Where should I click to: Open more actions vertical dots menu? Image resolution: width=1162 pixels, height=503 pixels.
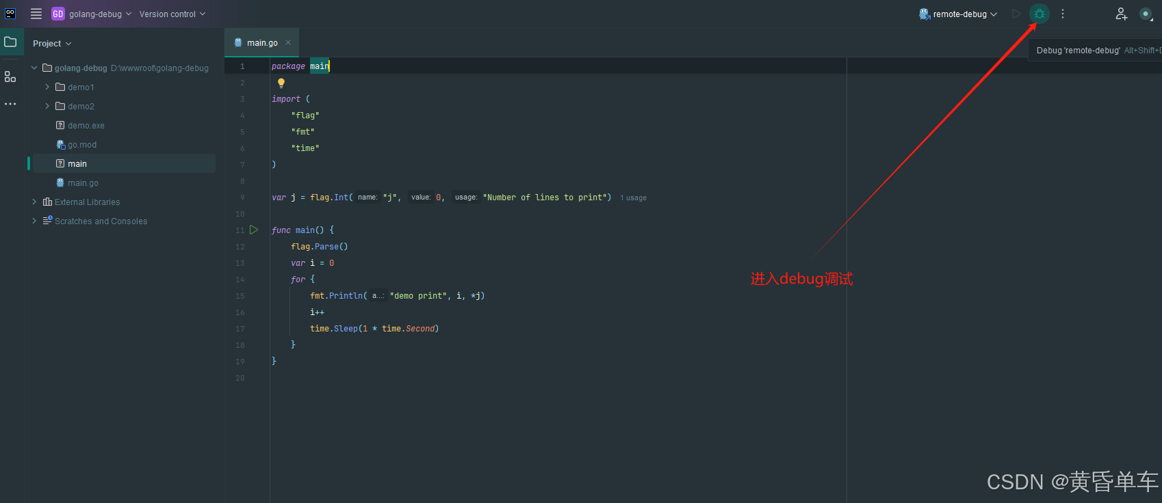click(x=1063, y=14)
